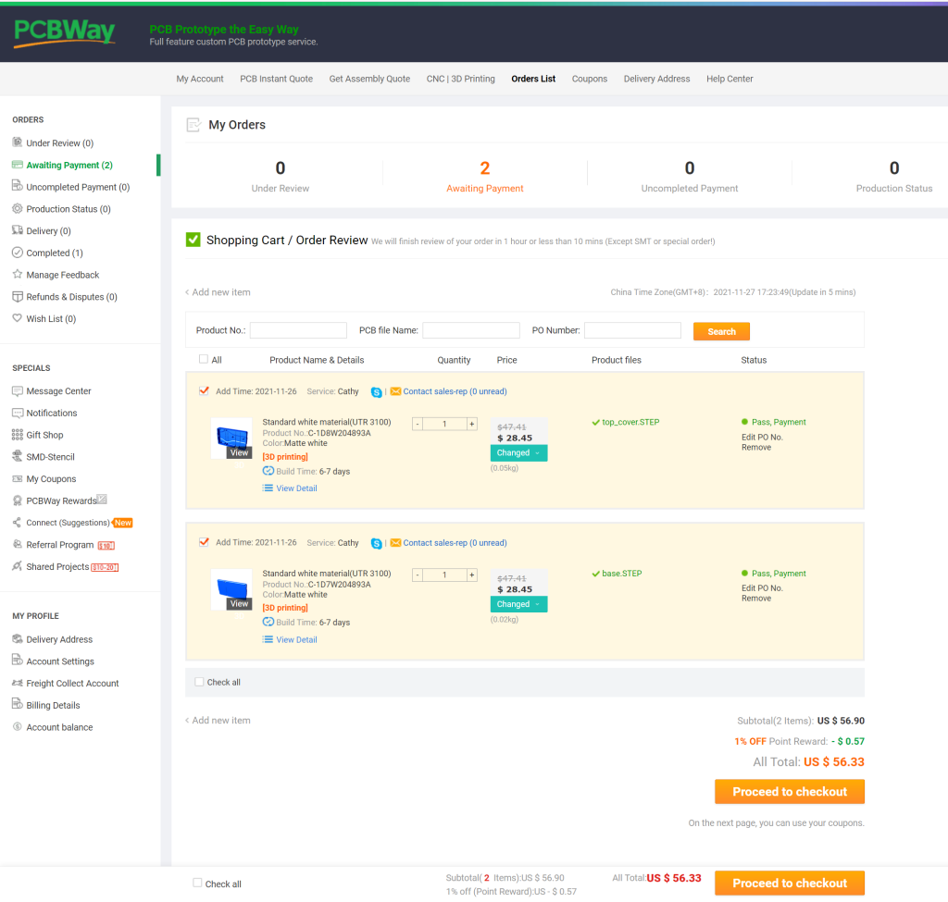Screen dimensions: 948x902
Task: Click Completed checkmark icon in sidebar
Action: tap(18, 253)
